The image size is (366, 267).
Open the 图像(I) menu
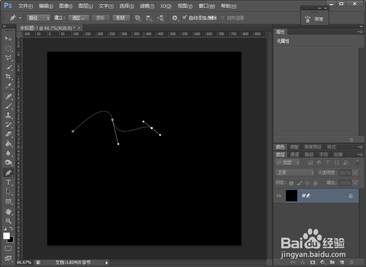66,6
